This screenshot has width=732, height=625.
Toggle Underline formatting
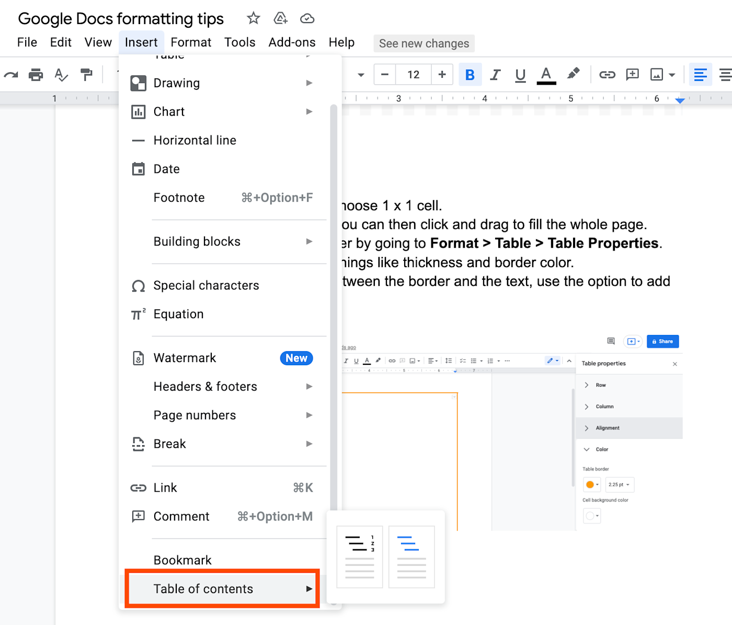520,75
